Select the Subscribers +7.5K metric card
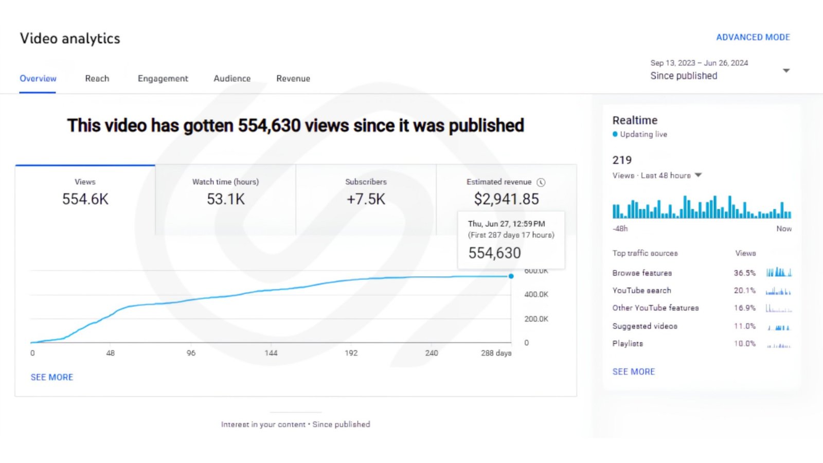Screen dimensions: 823x463 click(x=366, y=200)
